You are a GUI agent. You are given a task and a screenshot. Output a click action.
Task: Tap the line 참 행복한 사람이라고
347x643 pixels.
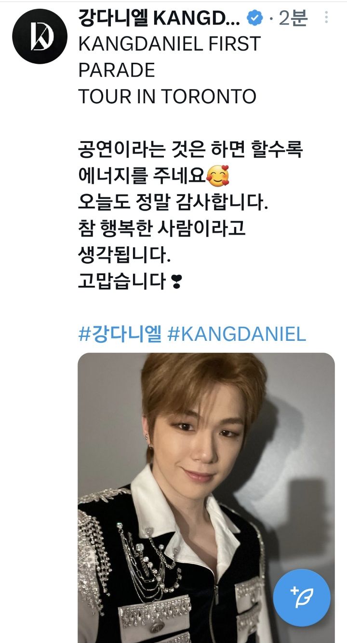click(162, 229)
